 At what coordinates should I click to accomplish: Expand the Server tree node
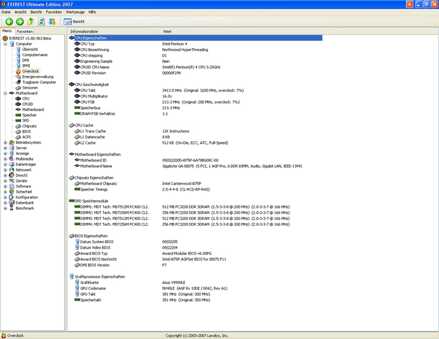5,148
